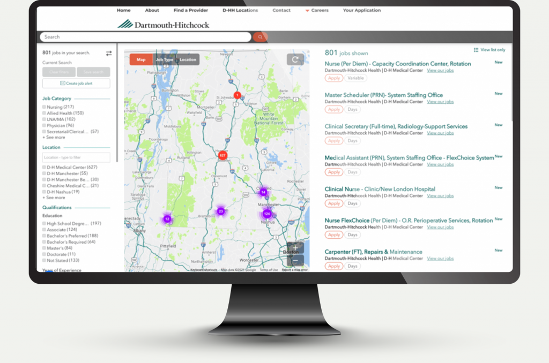Screen dimensions: 549x363
Task: Select the Map tab above the map
Action: point(141,59)
